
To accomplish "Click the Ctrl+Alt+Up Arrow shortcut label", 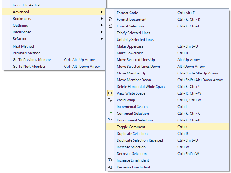I will 79,60.
